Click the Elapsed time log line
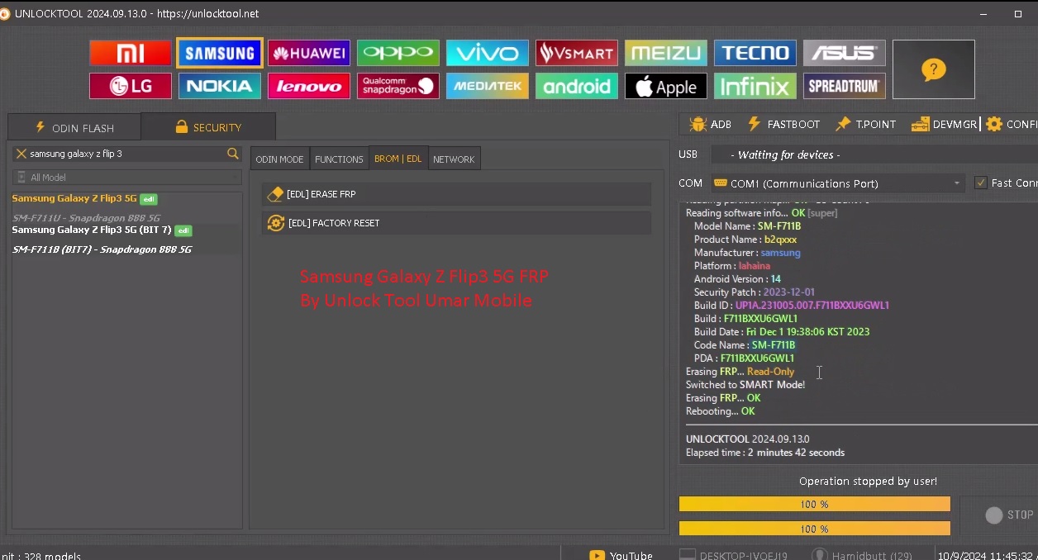Viewport: 1038px width, 560px height. click(765, 453)
